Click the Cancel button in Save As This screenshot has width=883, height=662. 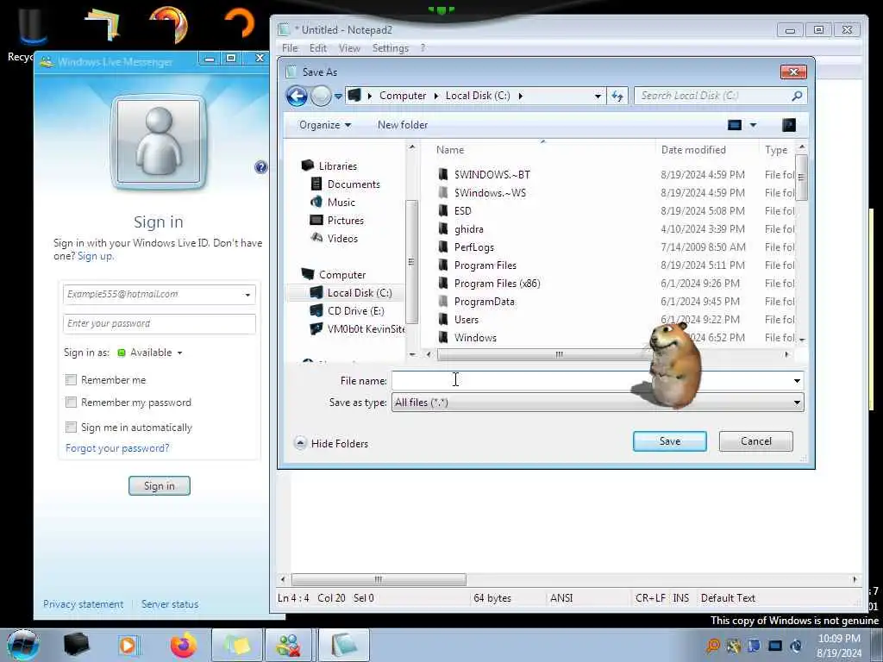[755, 441]
